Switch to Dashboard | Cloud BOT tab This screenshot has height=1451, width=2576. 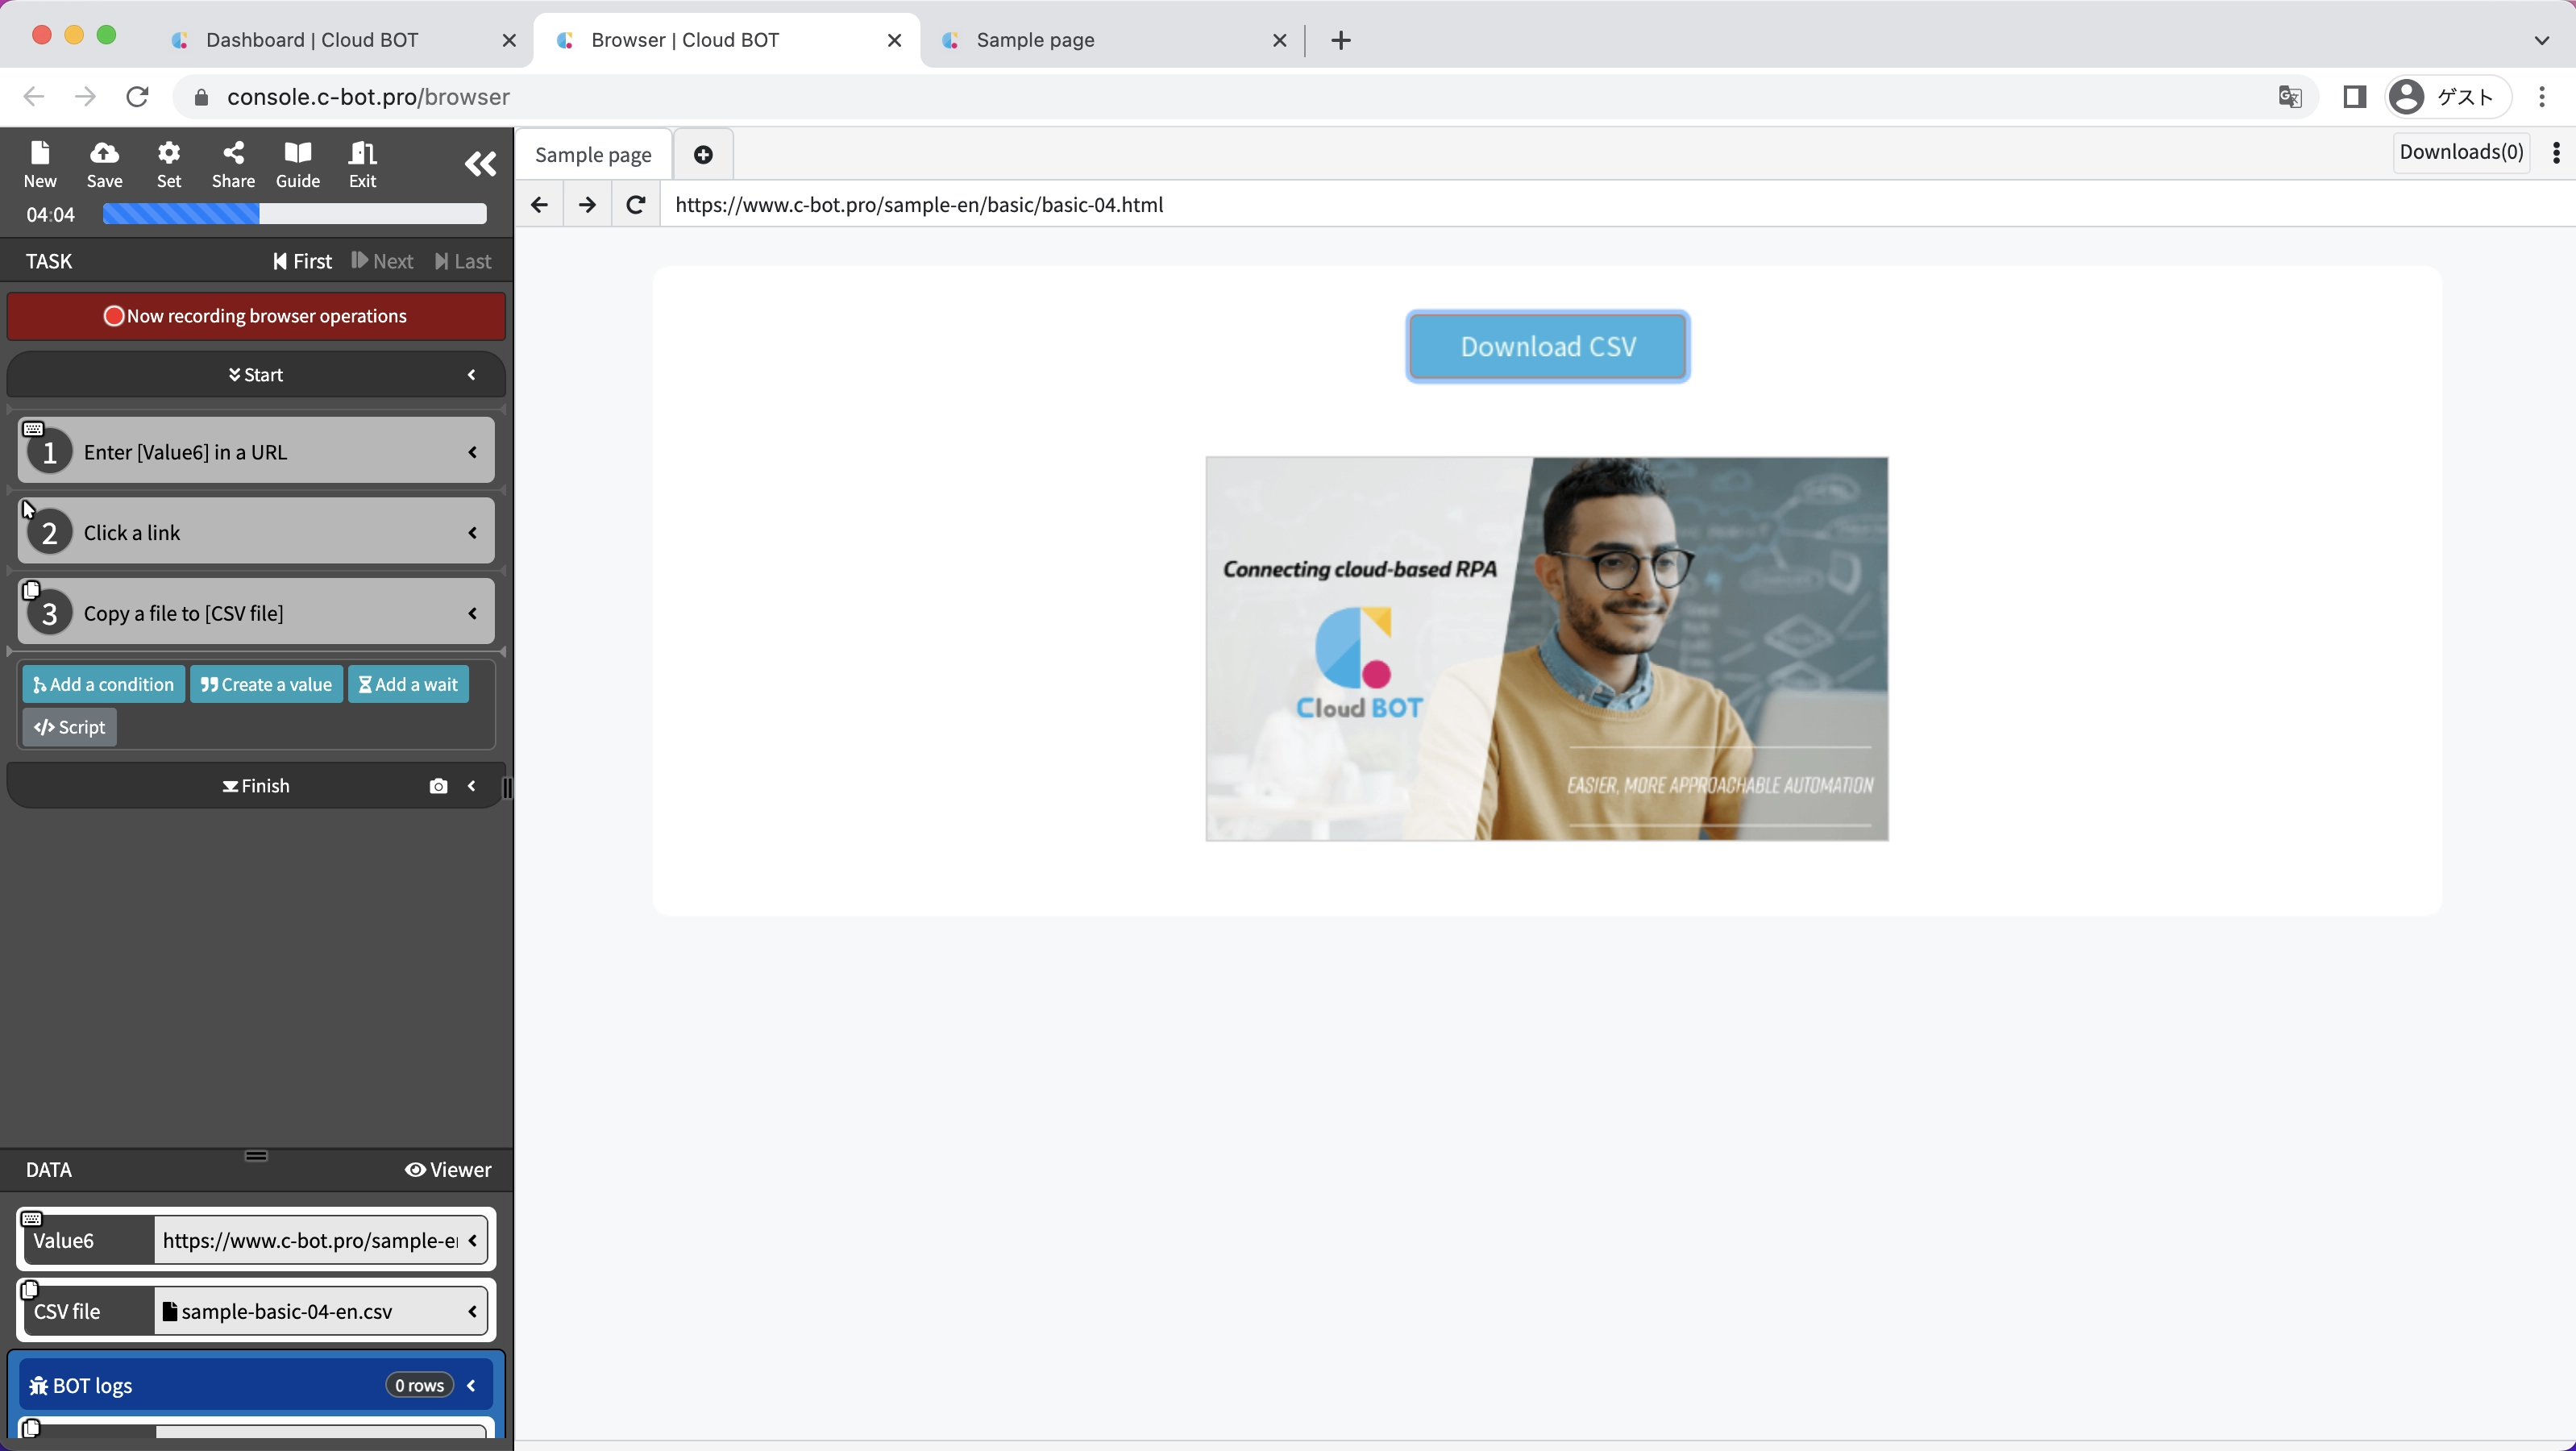pyautogui.click(x=312, y=40)
